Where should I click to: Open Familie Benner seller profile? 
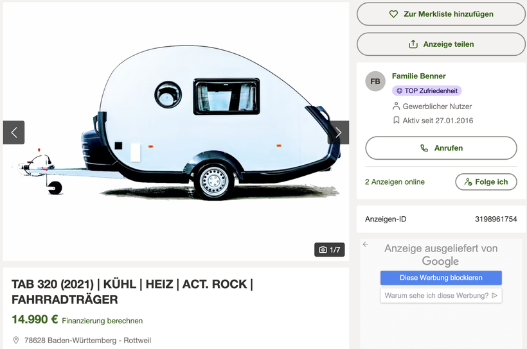pyautogui.click(x=418, y=76)
